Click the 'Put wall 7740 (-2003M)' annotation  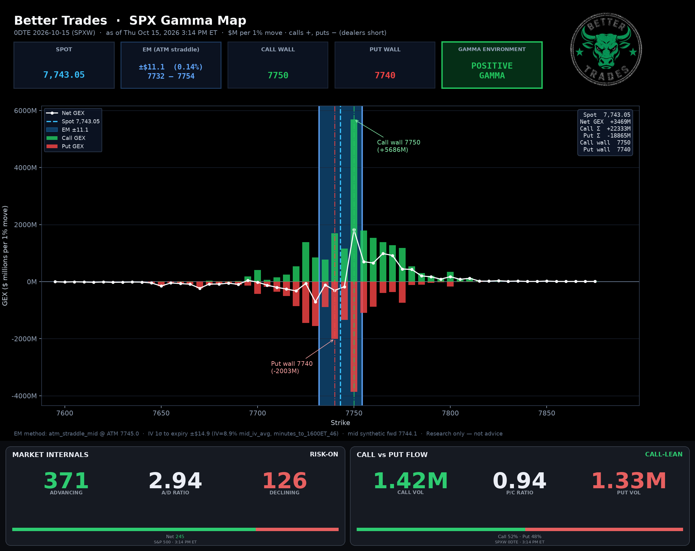[x=292, y=367]
